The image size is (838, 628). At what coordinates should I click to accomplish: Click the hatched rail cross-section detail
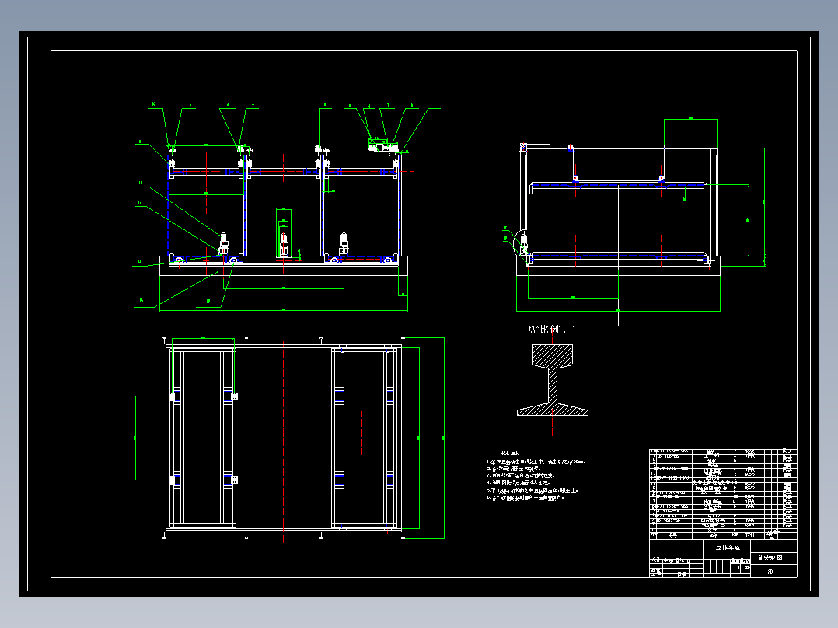pyautogui.click(x=553, y=380)
